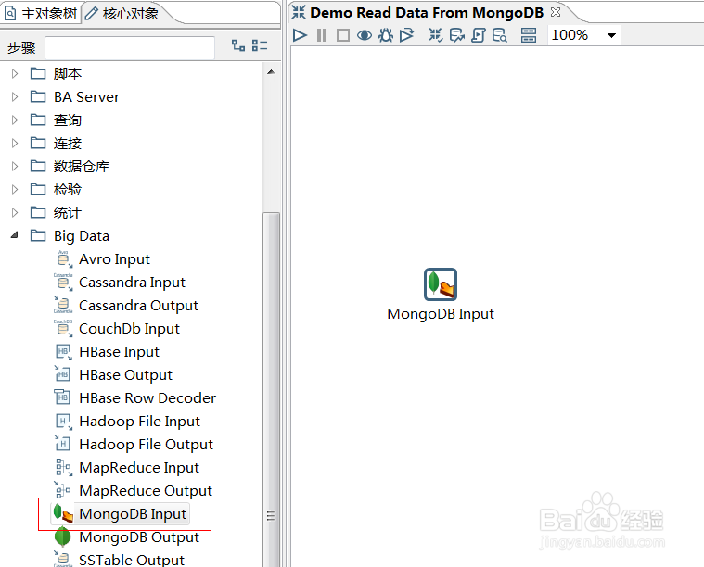Select the Cassandra Input step
704x567 pixels.
[132, 283]
